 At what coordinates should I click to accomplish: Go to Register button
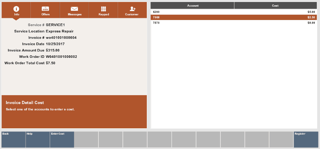point(306,139)
